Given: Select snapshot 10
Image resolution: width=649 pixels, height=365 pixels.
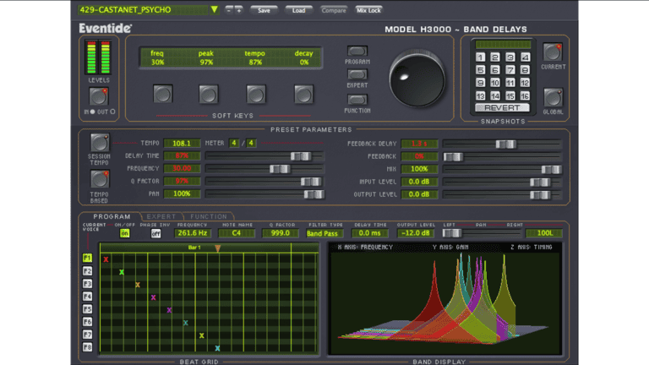Looking at the screenshot, I should point(495,83).
